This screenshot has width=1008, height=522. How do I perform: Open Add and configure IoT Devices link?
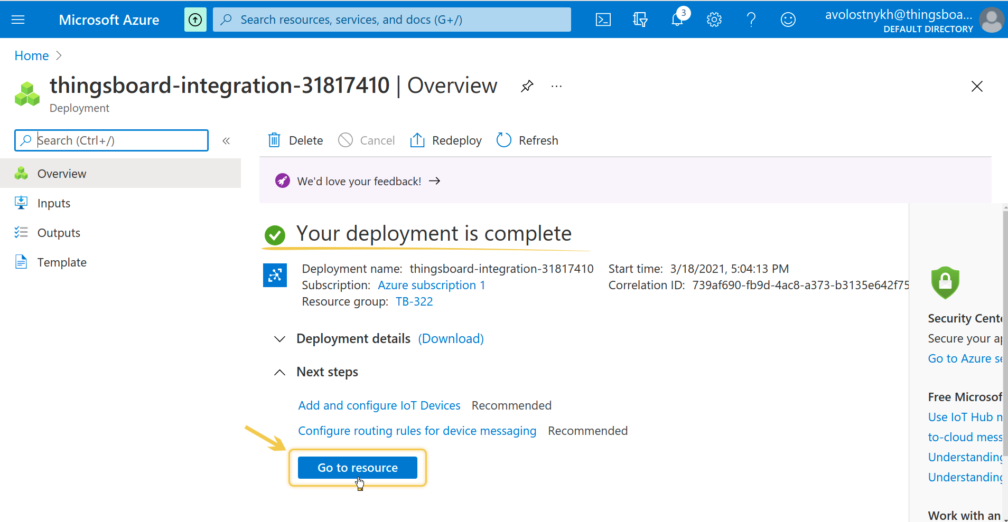pyautogui.click(x=379, y=405)
